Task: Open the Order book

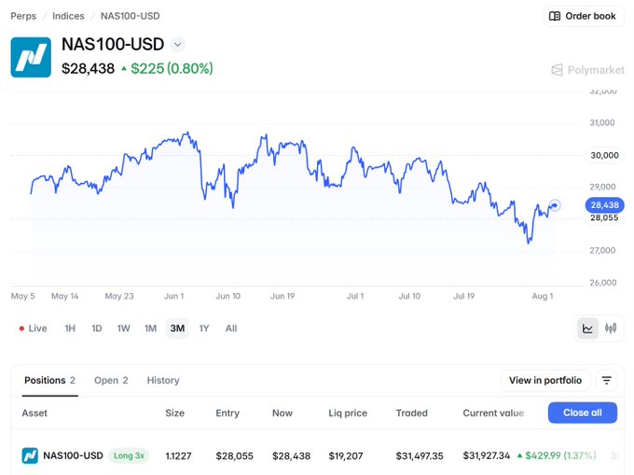Action: coord(584,16)
